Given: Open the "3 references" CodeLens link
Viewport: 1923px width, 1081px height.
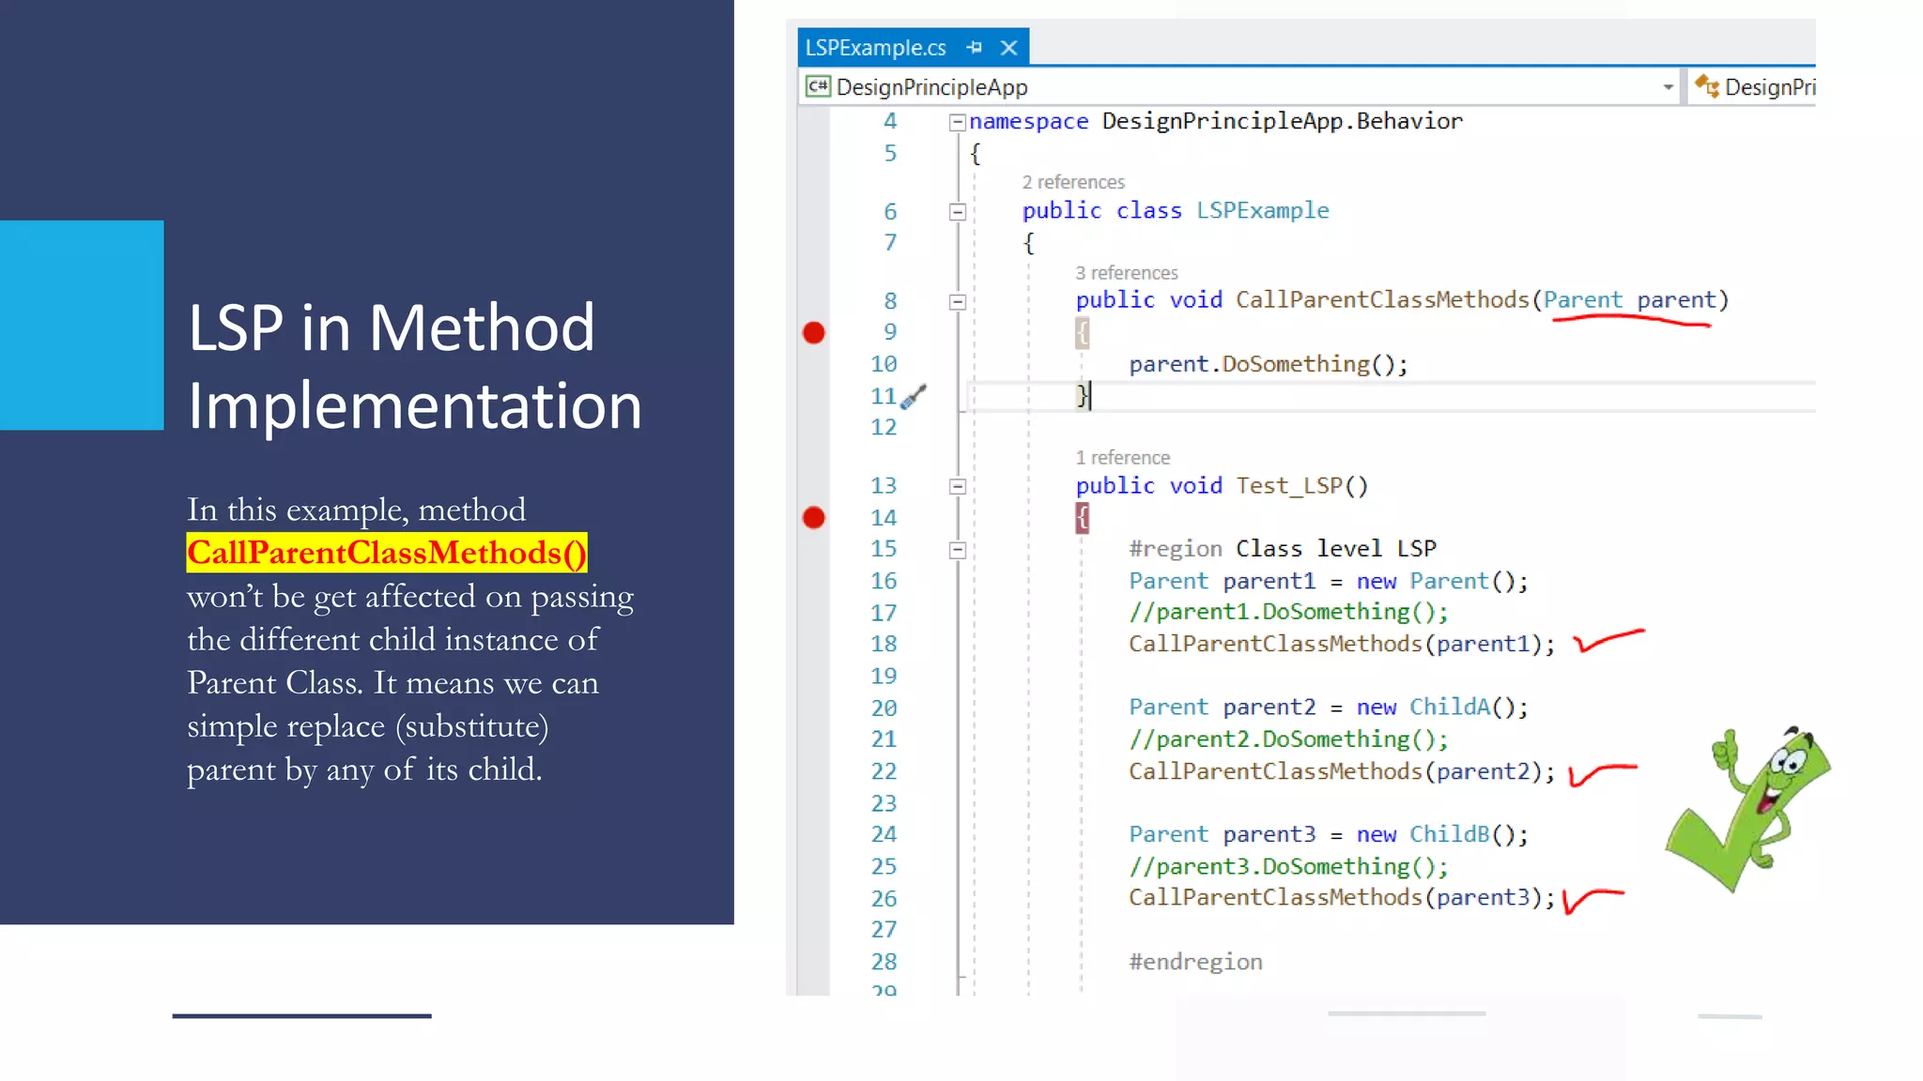Looking at the screenshot, I should point(1126,273).
